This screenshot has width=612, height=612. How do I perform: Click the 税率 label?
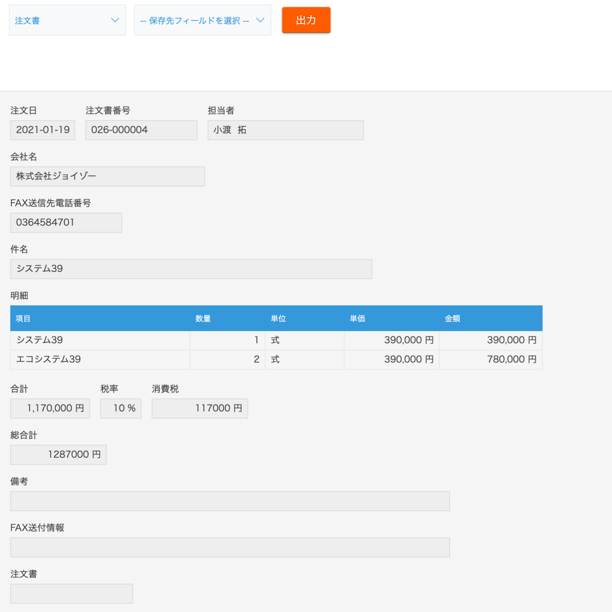coord(109,388)
